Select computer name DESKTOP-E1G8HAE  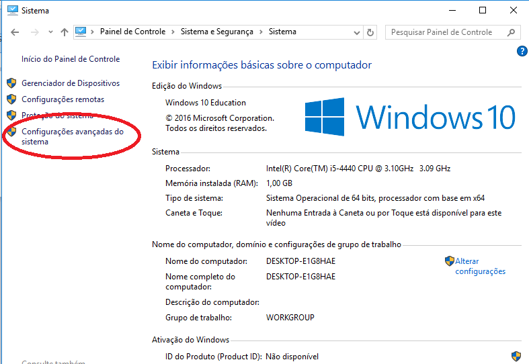tap(300, 261)
